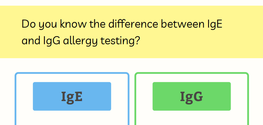Click the word "difference" in the heading
This screenshot has width=263, height=125.
point(133,24)
